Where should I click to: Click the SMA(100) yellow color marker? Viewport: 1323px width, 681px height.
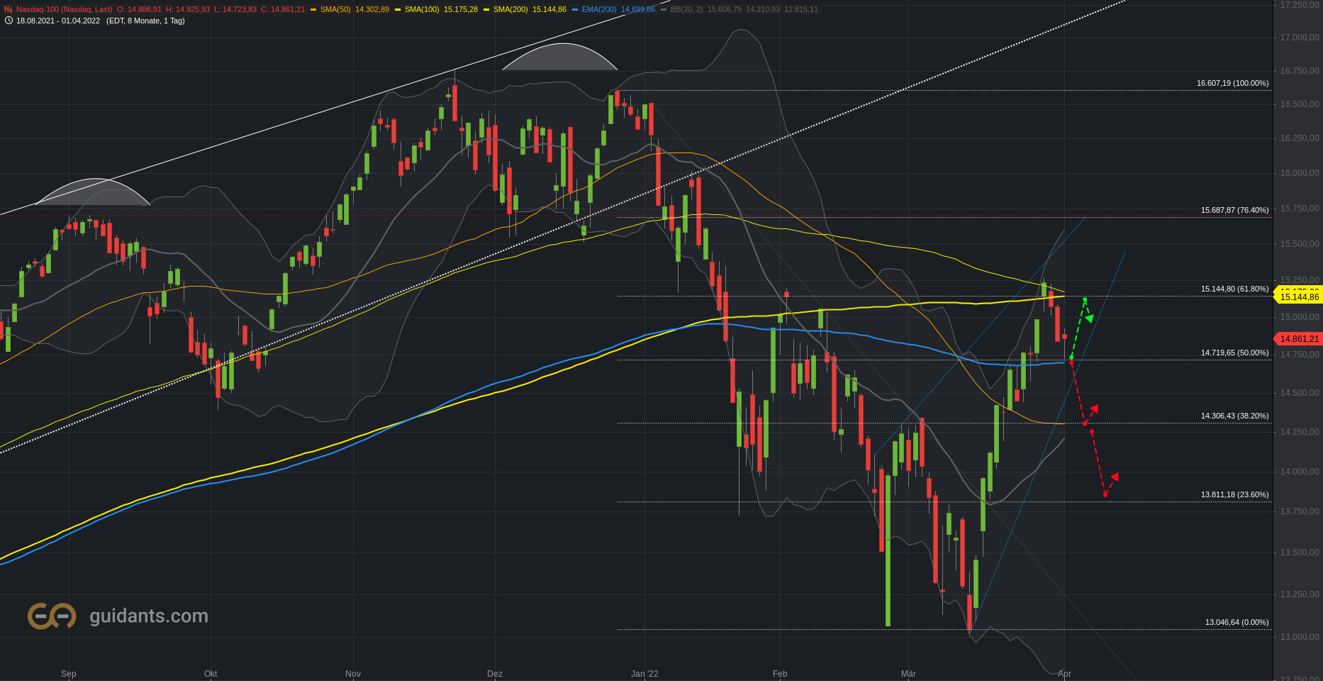tap(398, 10)
